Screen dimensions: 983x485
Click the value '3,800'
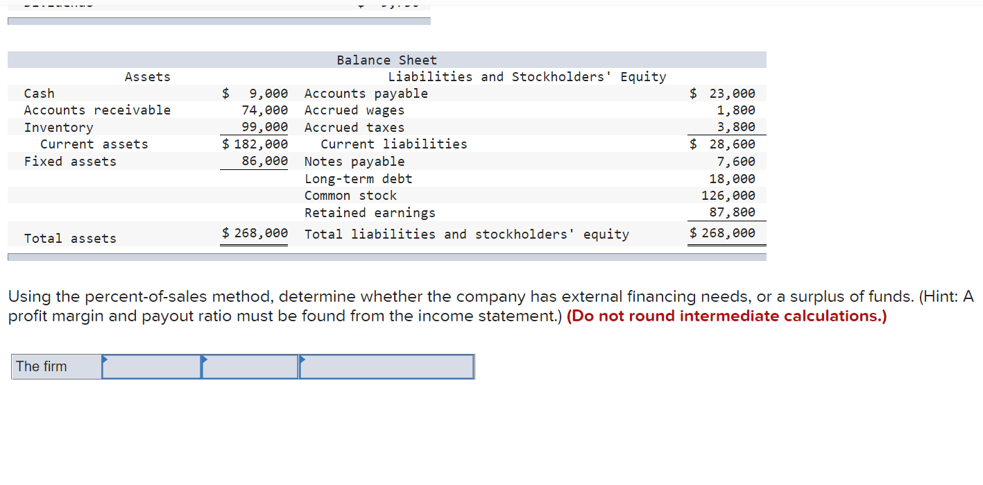[x=736, y=128]
